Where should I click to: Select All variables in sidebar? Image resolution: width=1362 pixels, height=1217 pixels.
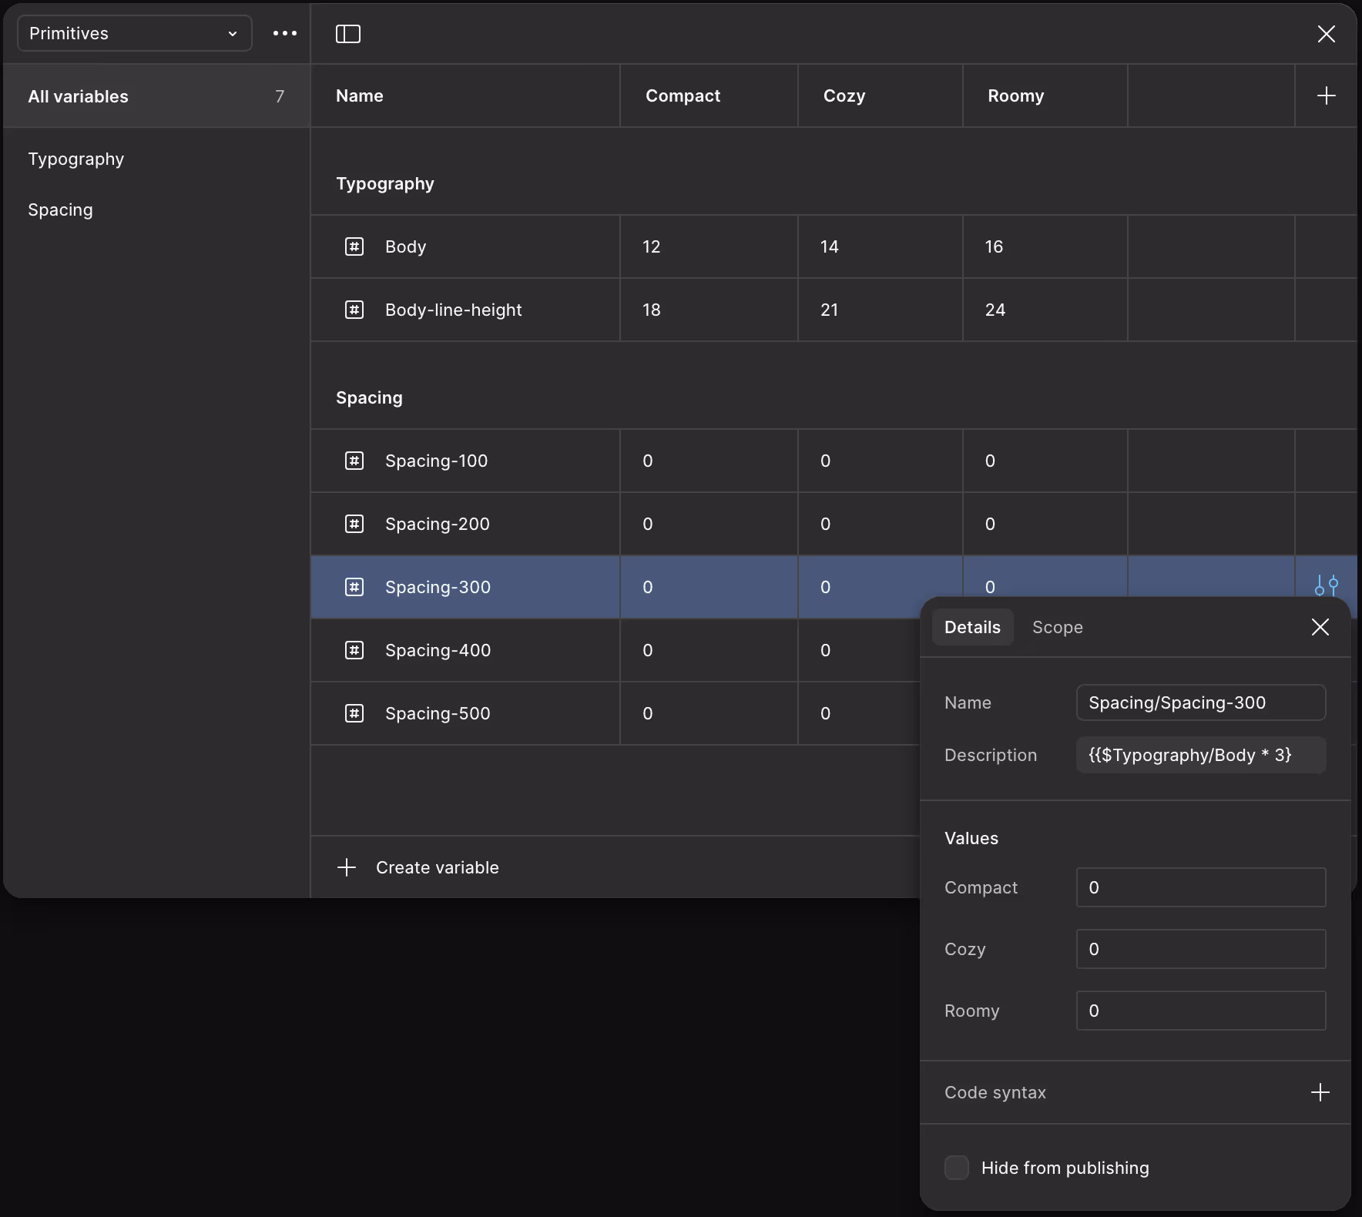tap(156, 96)
